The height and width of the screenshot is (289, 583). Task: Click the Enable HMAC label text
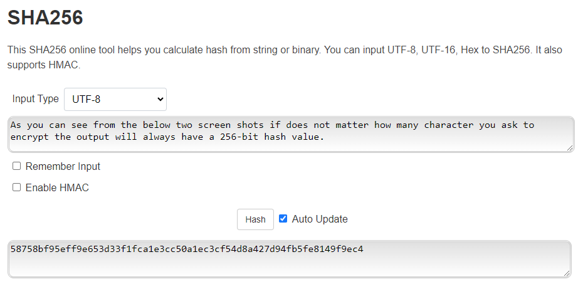click(57, 188)
